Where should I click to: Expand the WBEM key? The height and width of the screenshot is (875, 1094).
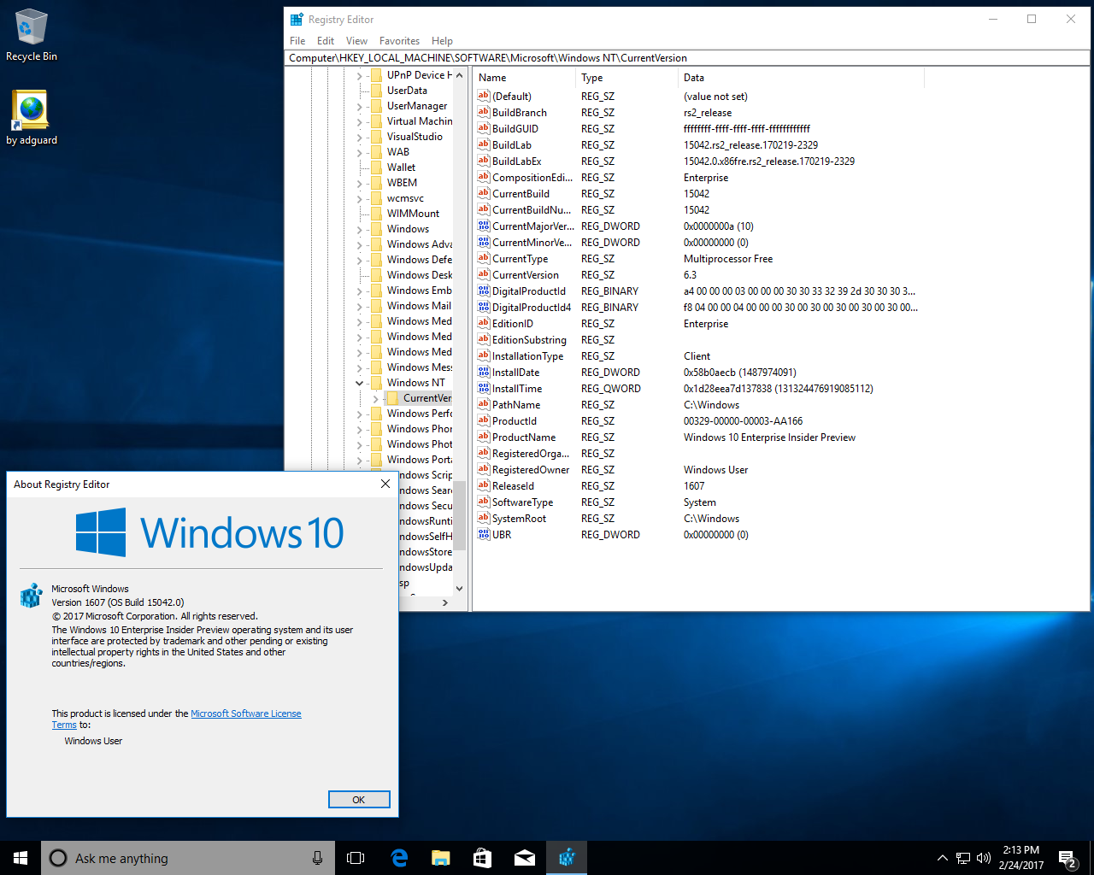pyautogui.click(x=359, y=183)
